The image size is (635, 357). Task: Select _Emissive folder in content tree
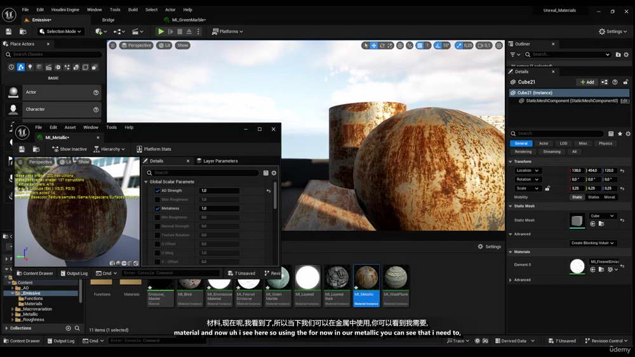click(31, 293)
